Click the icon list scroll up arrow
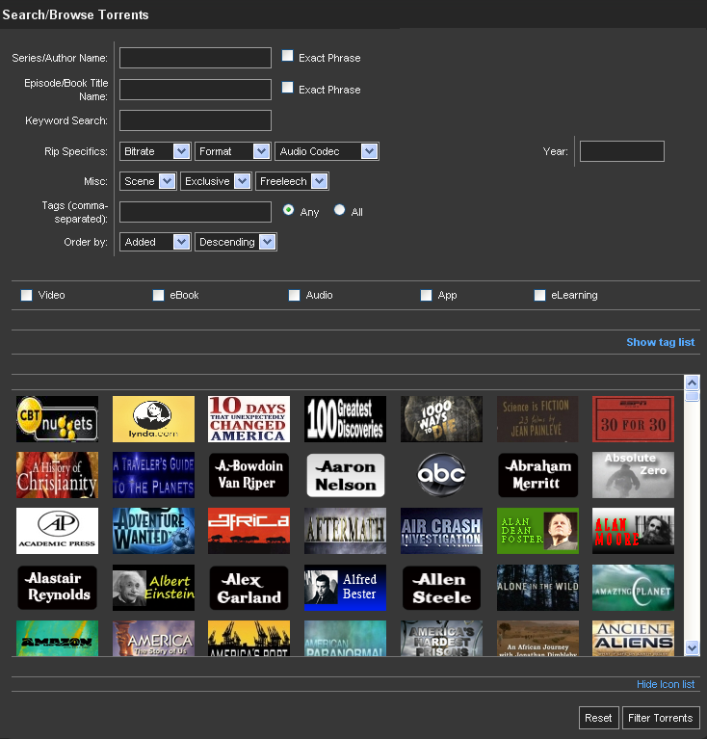The image size is (707, 739). [692, 383]
